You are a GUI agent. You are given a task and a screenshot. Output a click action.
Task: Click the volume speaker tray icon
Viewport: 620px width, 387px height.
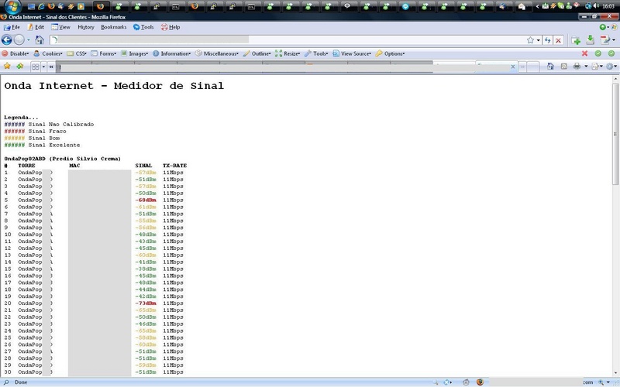pyautogui.click(x=596, y=6)
